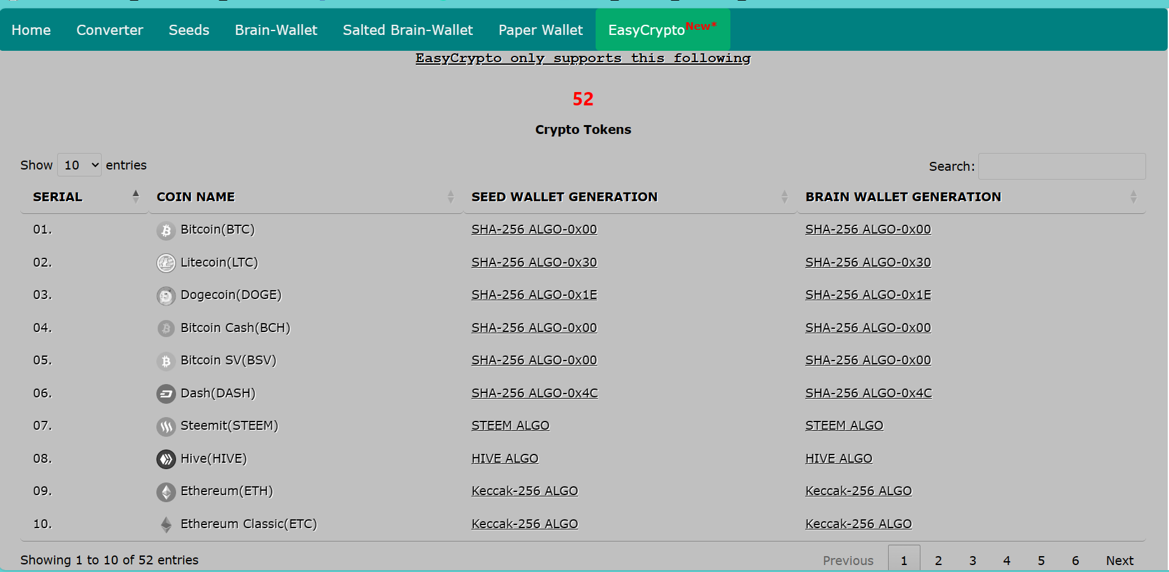Open Litecoin brain wallet SHA-256 ALGO-0x30 link
Image resolution: width=1169 pixels, height=572 pixels.
tap(868, 262)
